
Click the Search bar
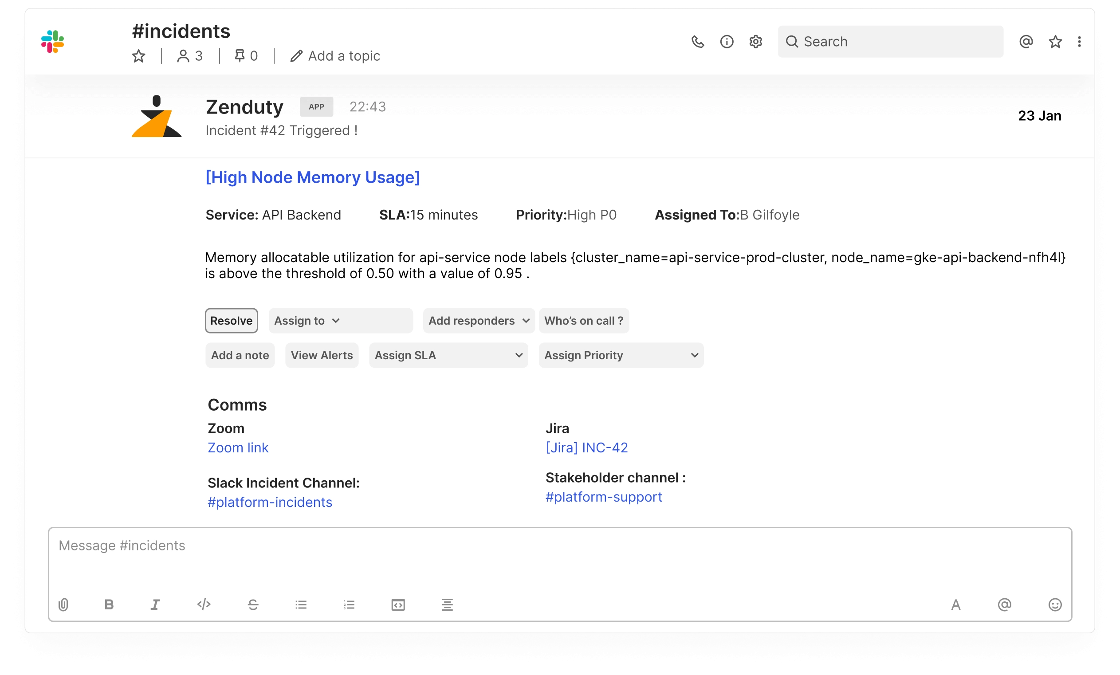(889, 41)
